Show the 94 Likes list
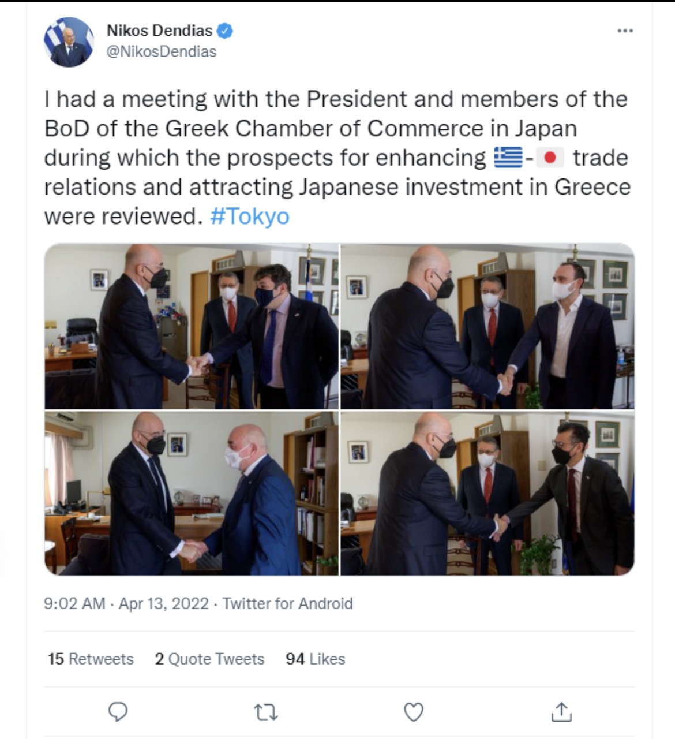The height and width of the screenshot is (739, 675). pyautogui.click(x=315, y=659)
